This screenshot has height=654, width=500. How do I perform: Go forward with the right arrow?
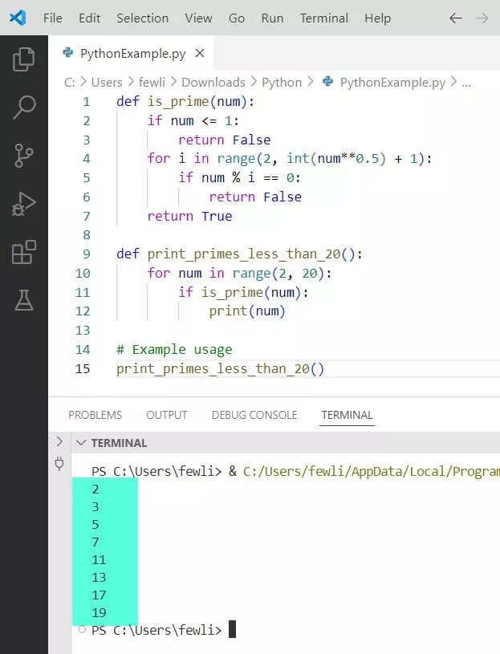tap(482, 18)
